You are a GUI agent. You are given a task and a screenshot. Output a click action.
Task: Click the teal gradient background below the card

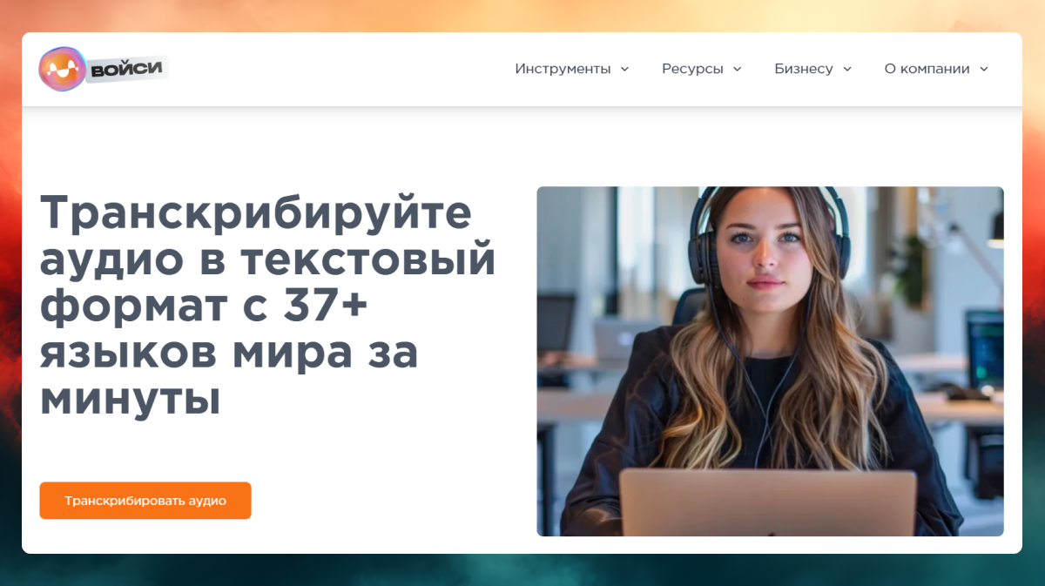pos(522,570)
